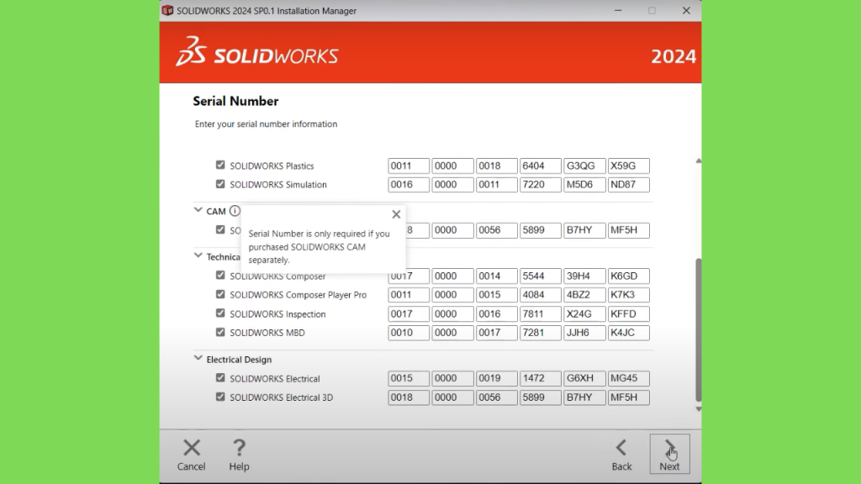This screenshot has height=484, width=861.
Task: Uncheck SOLIDWORKS Plastics checkbox
Action: [x=220, y=165]
